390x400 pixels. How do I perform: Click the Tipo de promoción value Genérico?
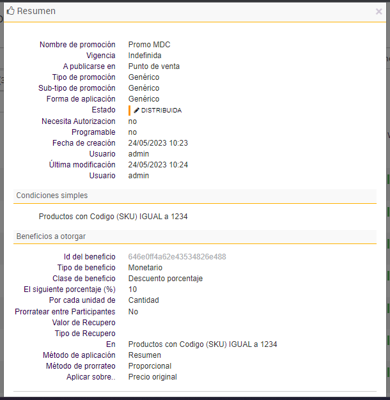click(x=144, y=77)
